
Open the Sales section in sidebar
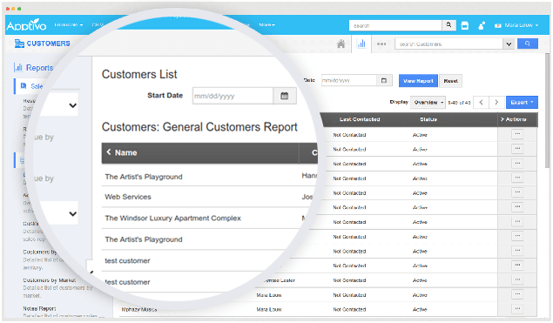click(31, 86)
